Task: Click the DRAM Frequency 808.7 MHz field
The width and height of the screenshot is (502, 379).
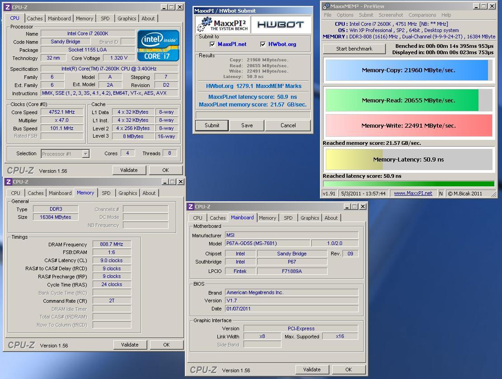Action: click(x=112, y=244)
